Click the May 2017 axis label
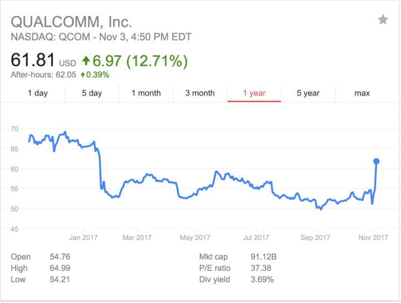 [x=195, y=237]
